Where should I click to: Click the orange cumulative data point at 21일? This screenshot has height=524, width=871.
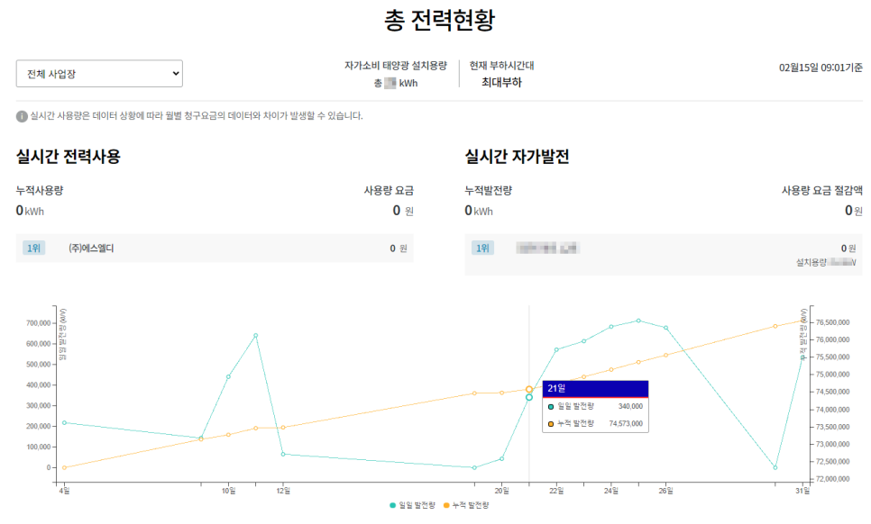[529, 390]
